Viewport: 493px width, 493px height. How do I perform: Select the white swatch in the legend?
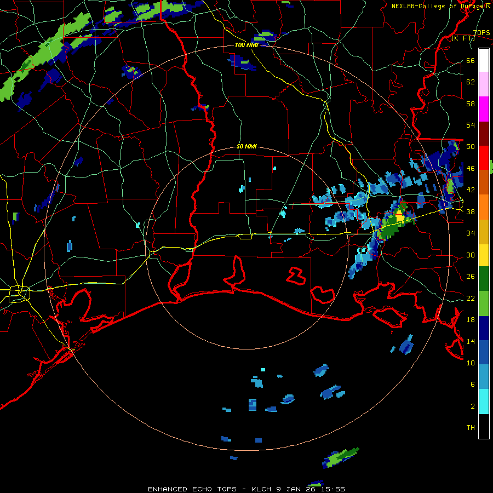tap(484, 60)
